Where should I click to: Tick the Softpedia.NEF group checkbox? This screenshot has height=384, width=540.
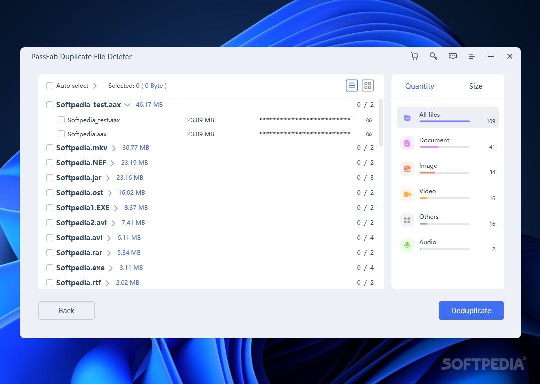50,163
